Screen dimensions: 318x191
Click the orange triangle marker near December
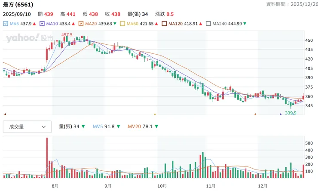pos(255,114)
